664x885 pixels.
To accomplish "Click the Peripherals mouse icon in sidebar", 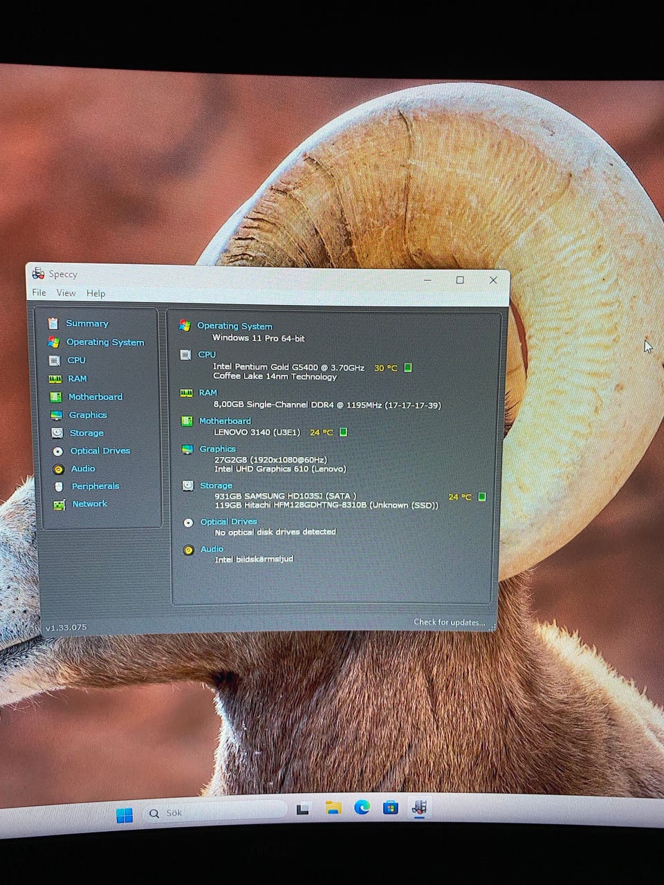I will 59,487.
